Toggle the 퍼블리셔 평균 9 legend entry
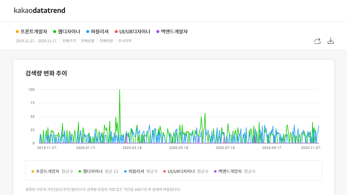Viewport: 347px width, 195px height. pyautogui.click(x=140, y=171)
